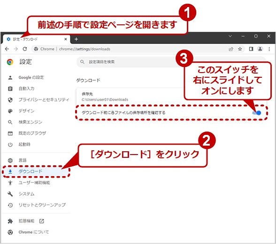
Task: Click the 設定 page title
Action: pos(25,62)
